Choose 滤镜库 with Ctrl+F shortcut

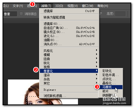click(x=69, y=11)
